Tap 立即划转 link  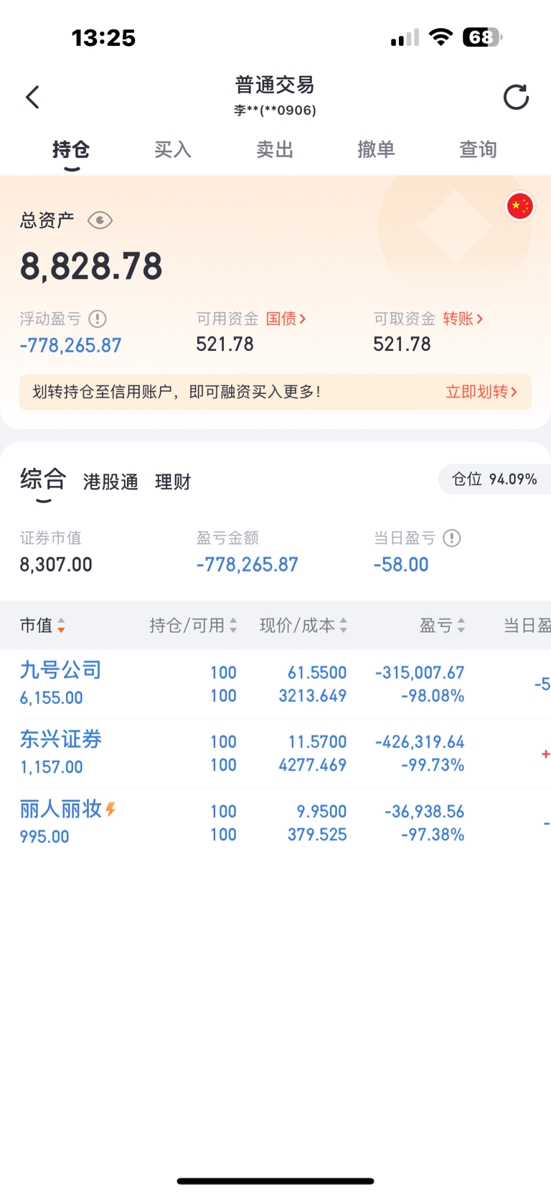click(x=481, y=392)
